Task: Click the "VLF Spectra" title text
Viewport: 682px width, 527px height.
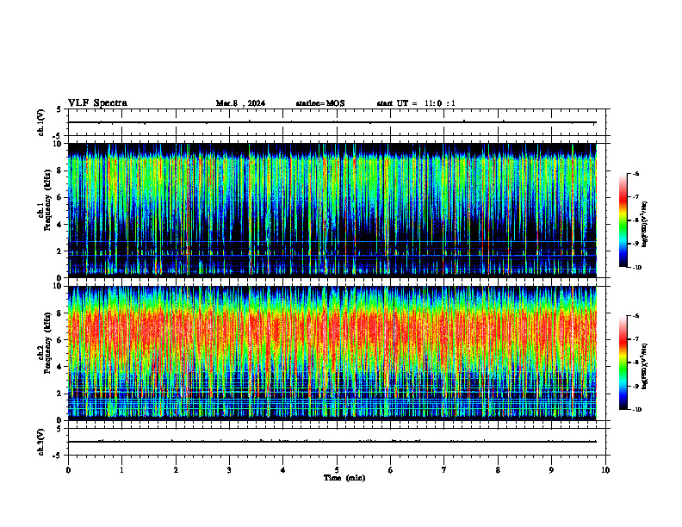Action: (97, 103)
